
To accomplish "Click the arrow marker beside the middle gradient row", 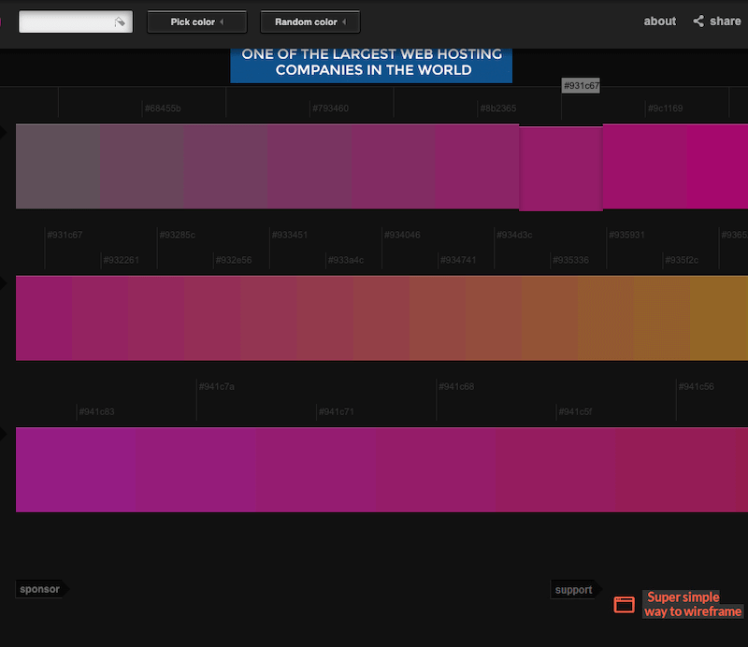I will coord(3,281).
